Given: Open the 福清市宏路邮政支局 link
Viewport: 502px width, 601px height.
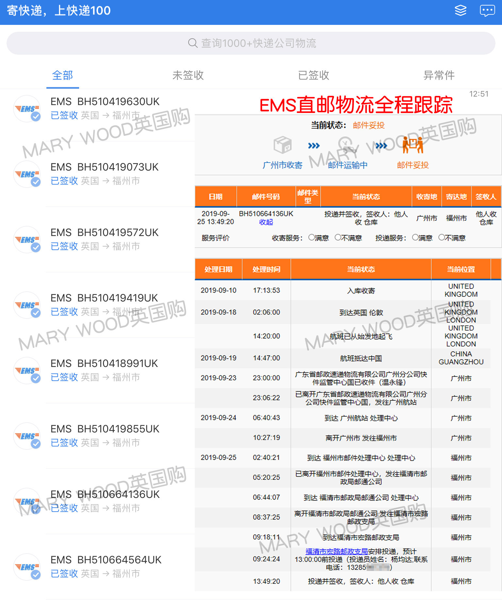Looking at the screenshot, I should (x=337, y=552).
